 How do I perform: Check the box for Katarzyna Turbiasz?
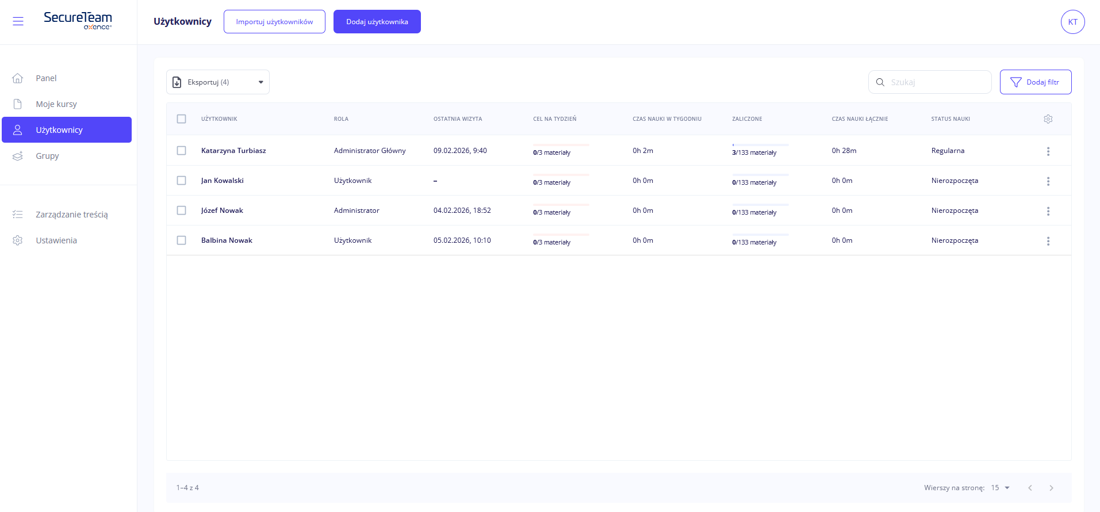182,151
